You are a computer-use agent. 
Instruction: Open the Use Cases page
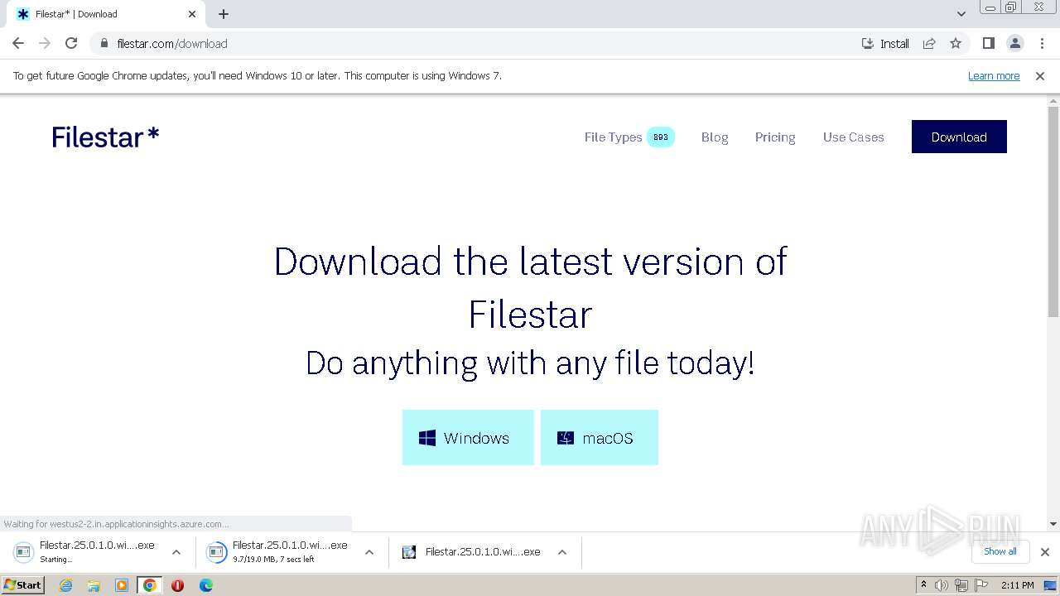(x=853, y=137)
